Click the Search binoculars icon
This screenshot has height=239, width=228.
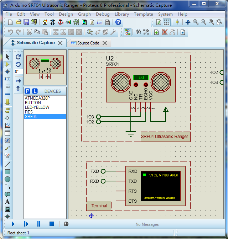tap(138, 32)
